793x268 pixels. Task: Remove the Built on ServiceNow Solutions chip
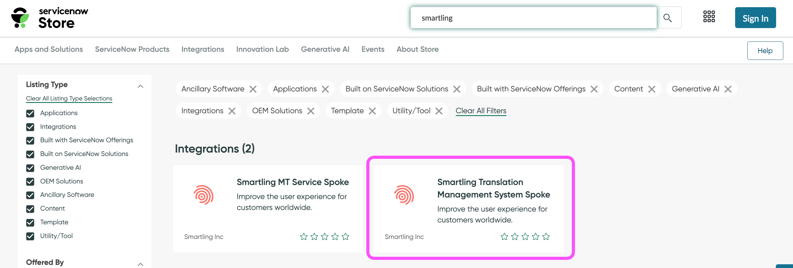(x=457, y=89)
